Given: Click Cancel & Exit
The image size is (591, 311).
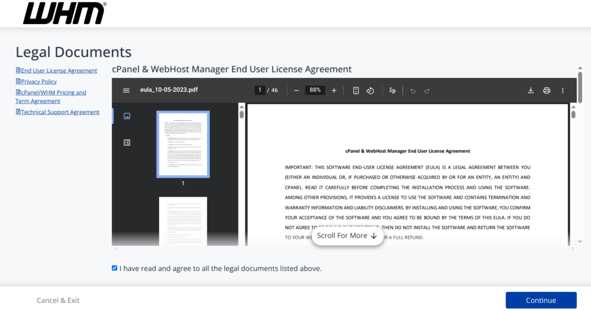Looking at the screenshot, I should point(58,300).
